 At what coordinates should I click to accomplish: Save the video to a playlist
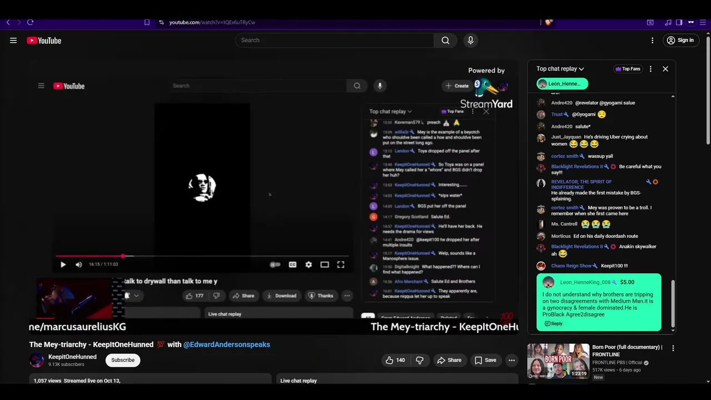[485, 360]
